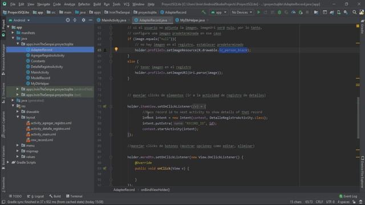Click the user avatar icon in toolbar
The height and width of the screenshot is (205, 365).
[x=361, y=12]
